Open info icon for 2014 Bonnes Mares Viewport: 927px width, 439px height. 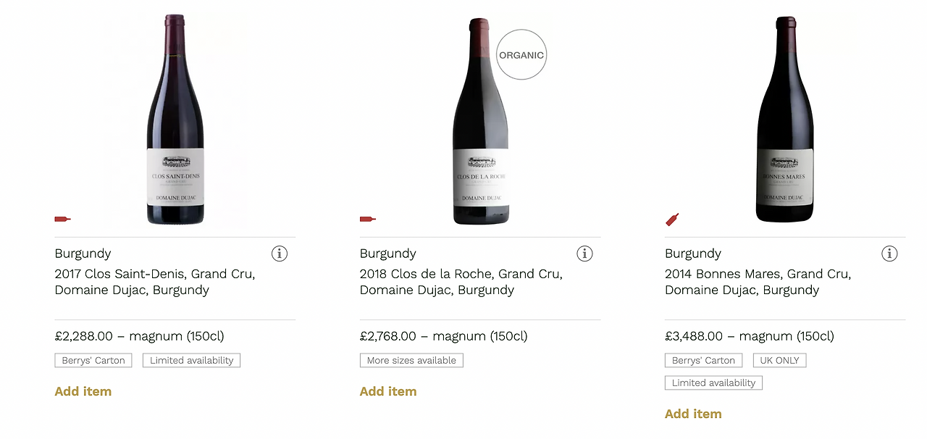pyautogui.click(x=889, y=254)
